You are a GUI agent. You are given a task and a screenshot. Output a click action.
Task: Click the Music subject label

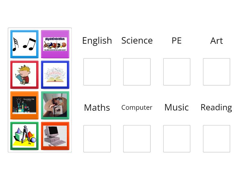[x=177, y=107]
